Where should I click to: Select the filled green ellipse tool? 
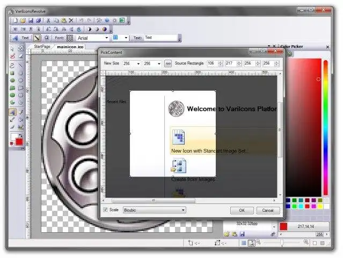12,81
